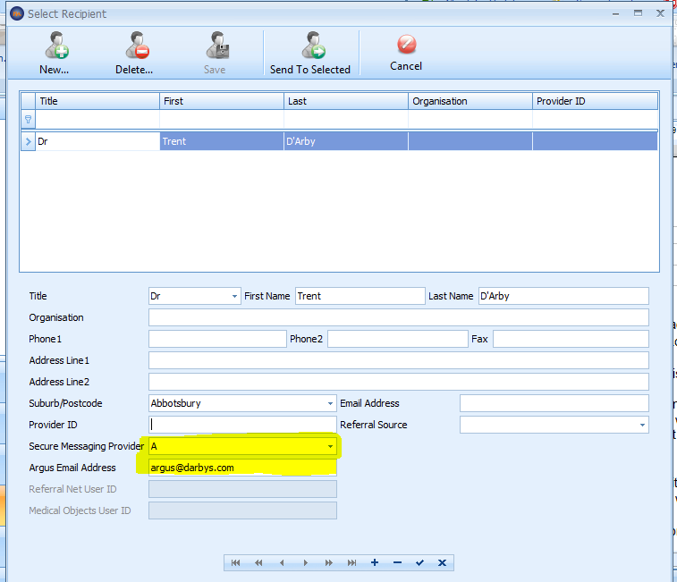The height and width of the screenshot is (582, 677).
Task: Confirm edit with navigator checkmark
Action: click(x=419, y=562)
